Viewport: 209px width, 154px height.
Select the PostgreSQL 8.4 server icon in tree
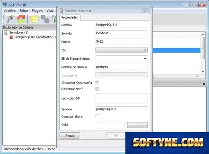click(x=11, y=37)
